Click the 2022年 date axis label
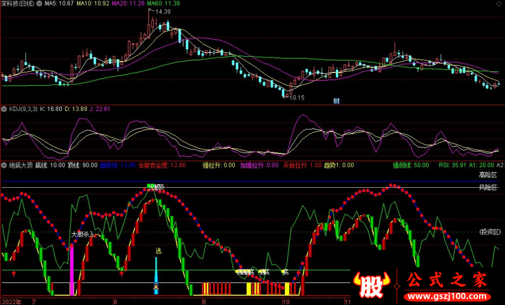Screen dimensions: 505x305 click(x=11, y=301)
